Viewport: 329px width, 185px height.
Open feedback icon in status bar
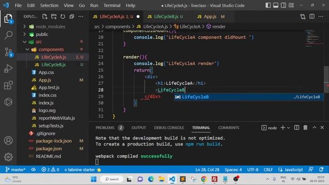pos(311,170)
